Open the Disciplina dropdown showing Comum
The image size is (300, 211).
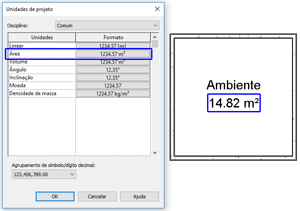[107, 26]
